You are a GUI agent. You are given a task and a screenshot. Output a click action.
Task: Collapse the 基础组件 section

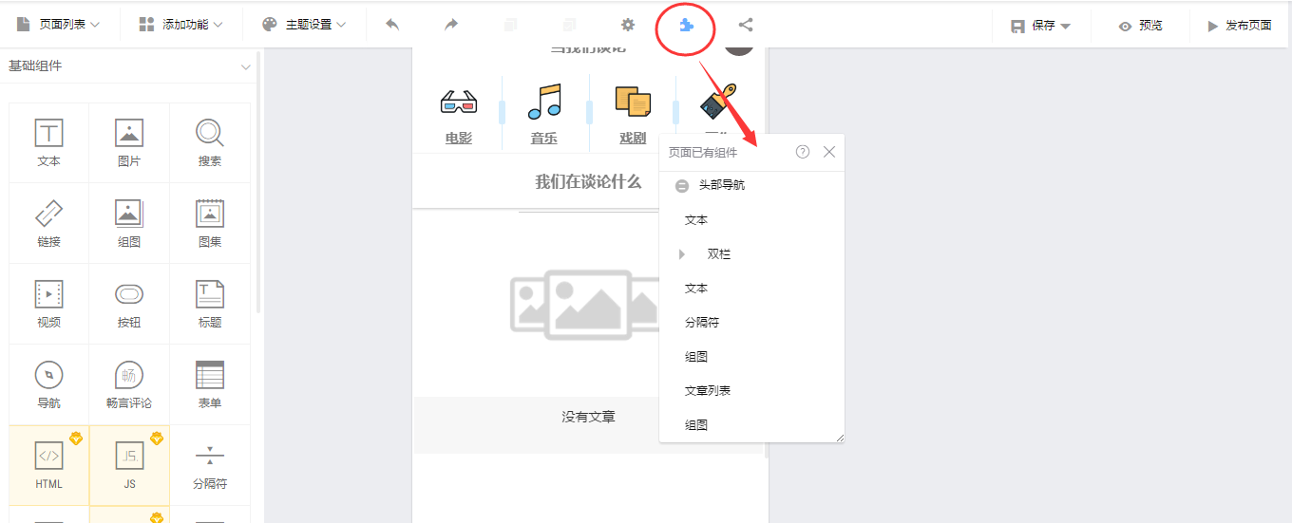tap(246, 66)
